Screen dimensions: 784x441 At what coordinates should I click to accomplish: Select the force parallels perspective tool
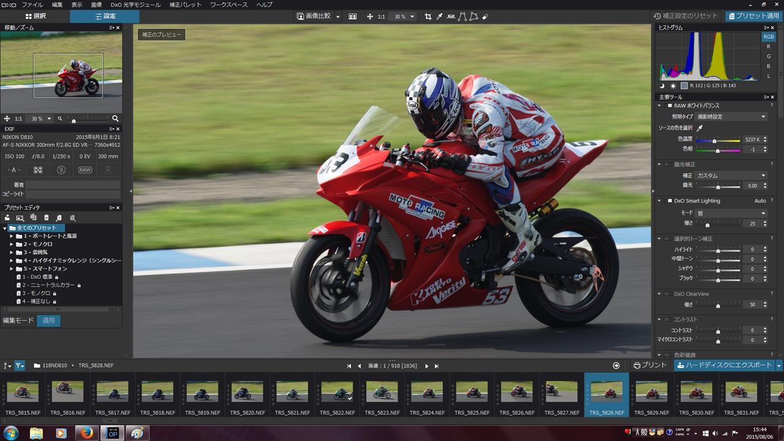coord(462,17)
